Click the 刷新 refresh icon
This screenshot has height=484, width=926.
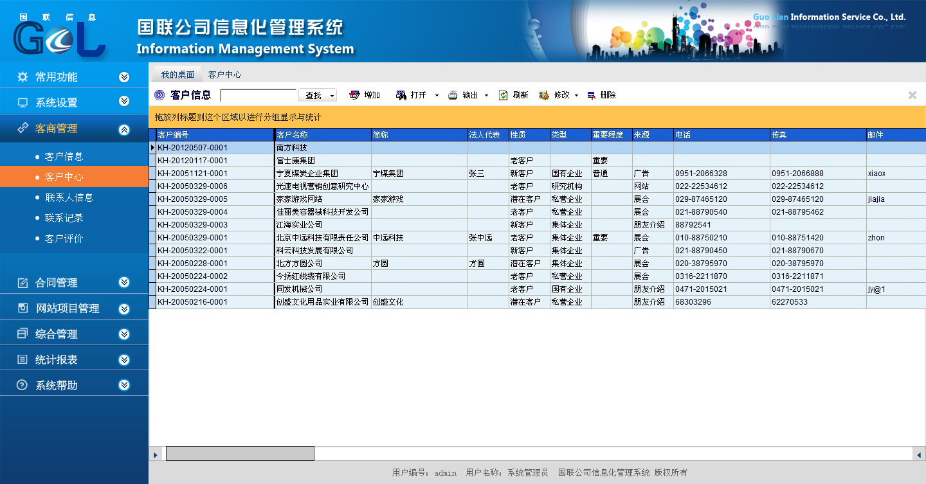point(504,95)
